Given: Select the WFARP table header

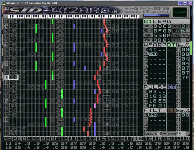Looking at the screenshot, I should pos(155,45).
